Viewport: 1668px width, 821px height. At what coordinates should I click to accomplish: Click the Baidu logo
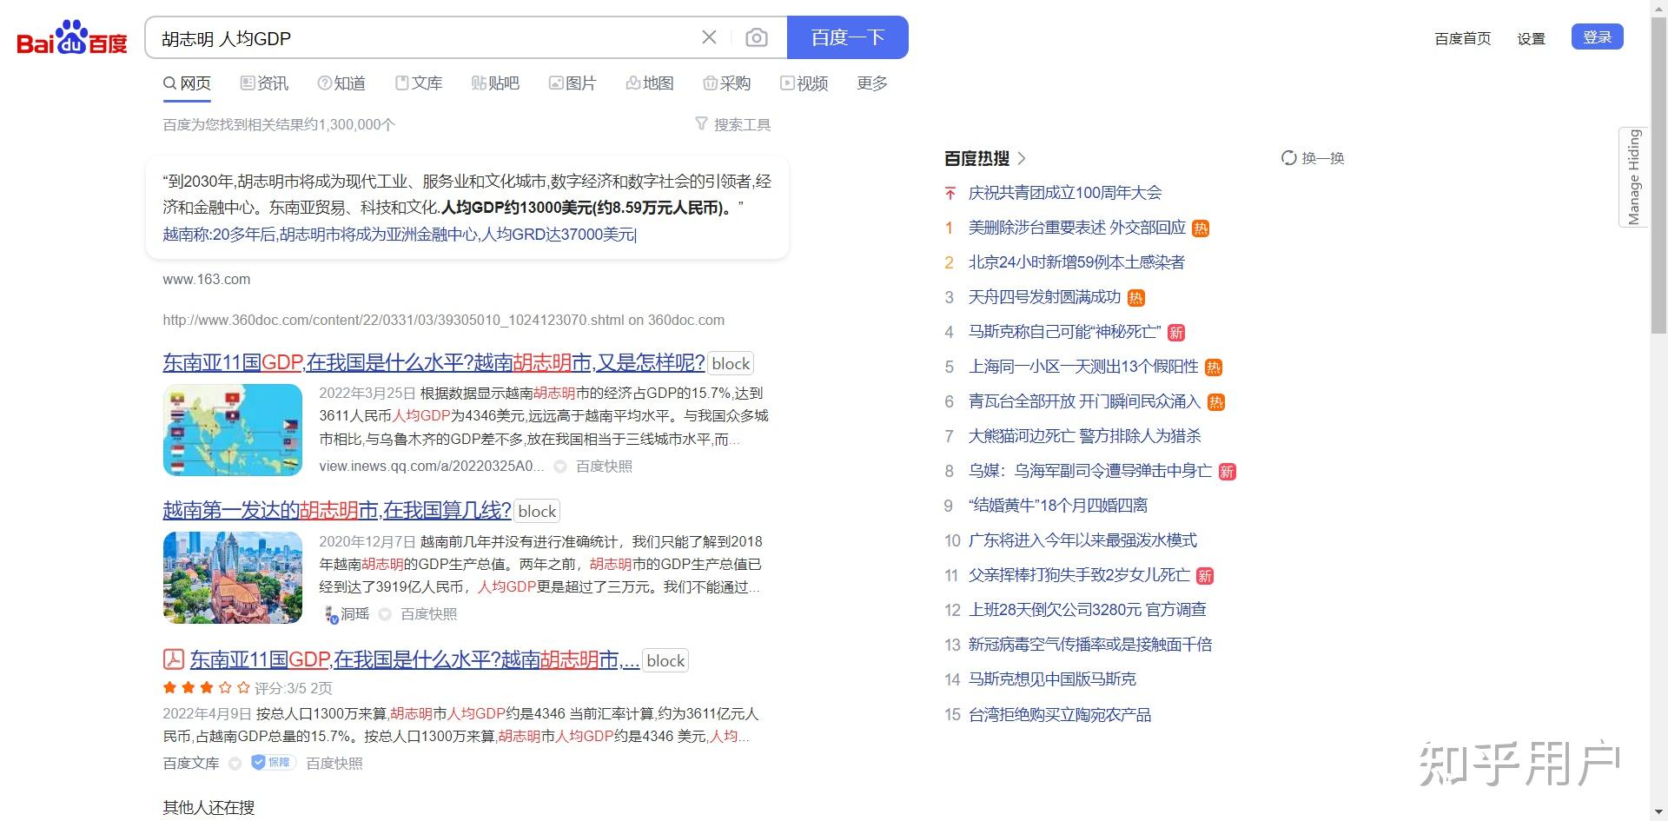tap(72, 37)
